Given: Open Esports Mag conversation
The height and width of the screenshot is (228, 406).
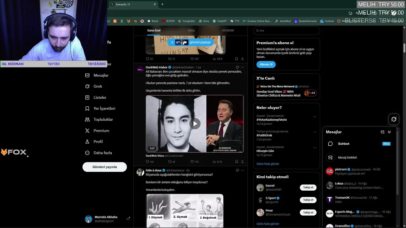Looking at the screenshot, I should [359, 214].
